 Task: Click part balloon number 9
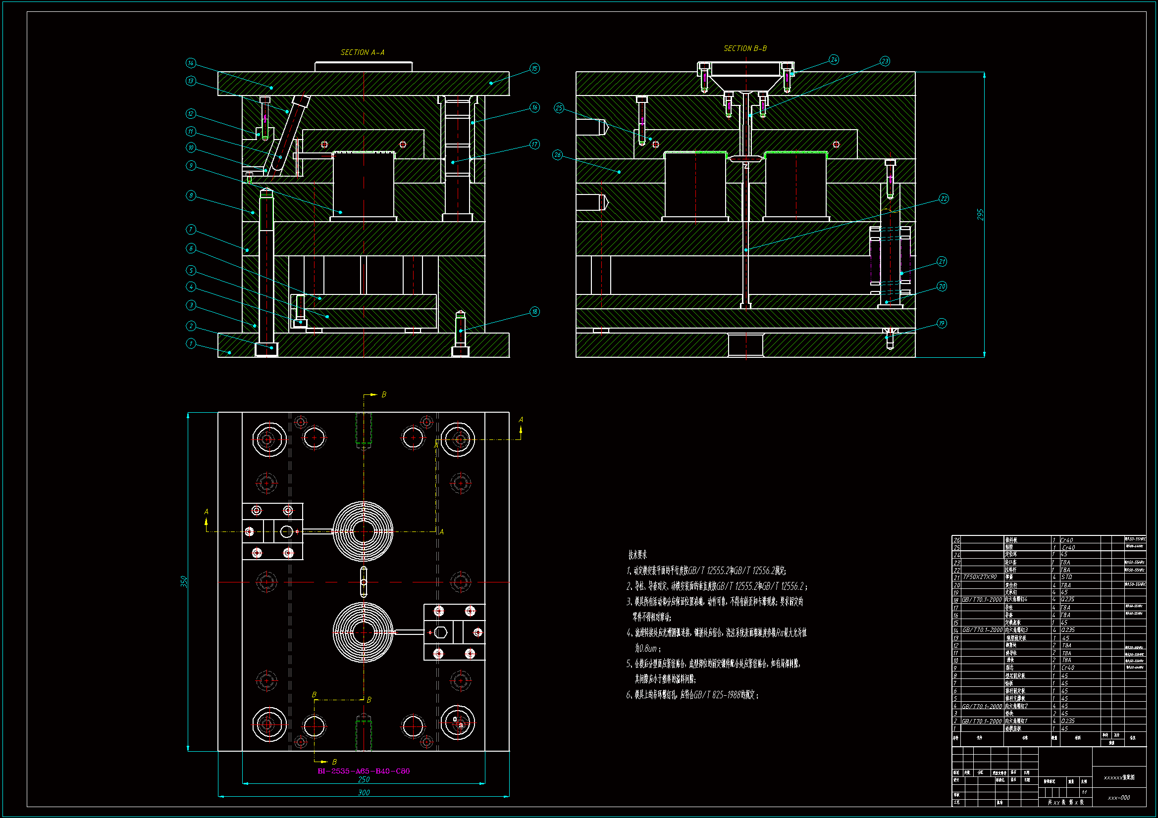point(190,165)
